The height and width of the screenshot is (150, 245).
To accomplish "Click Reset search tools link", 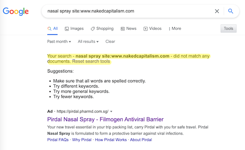I will pyautogui.click(x=91, y=61).
